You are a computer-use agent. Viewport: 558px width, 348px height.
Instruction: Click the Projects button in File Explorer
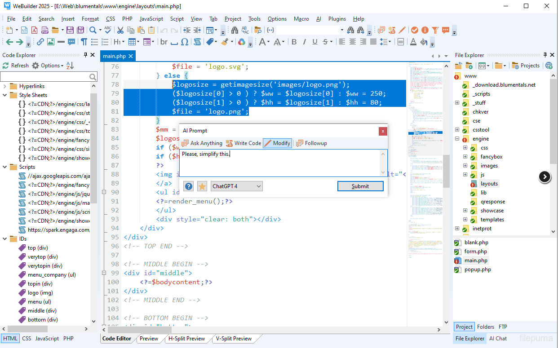[526, 66]
